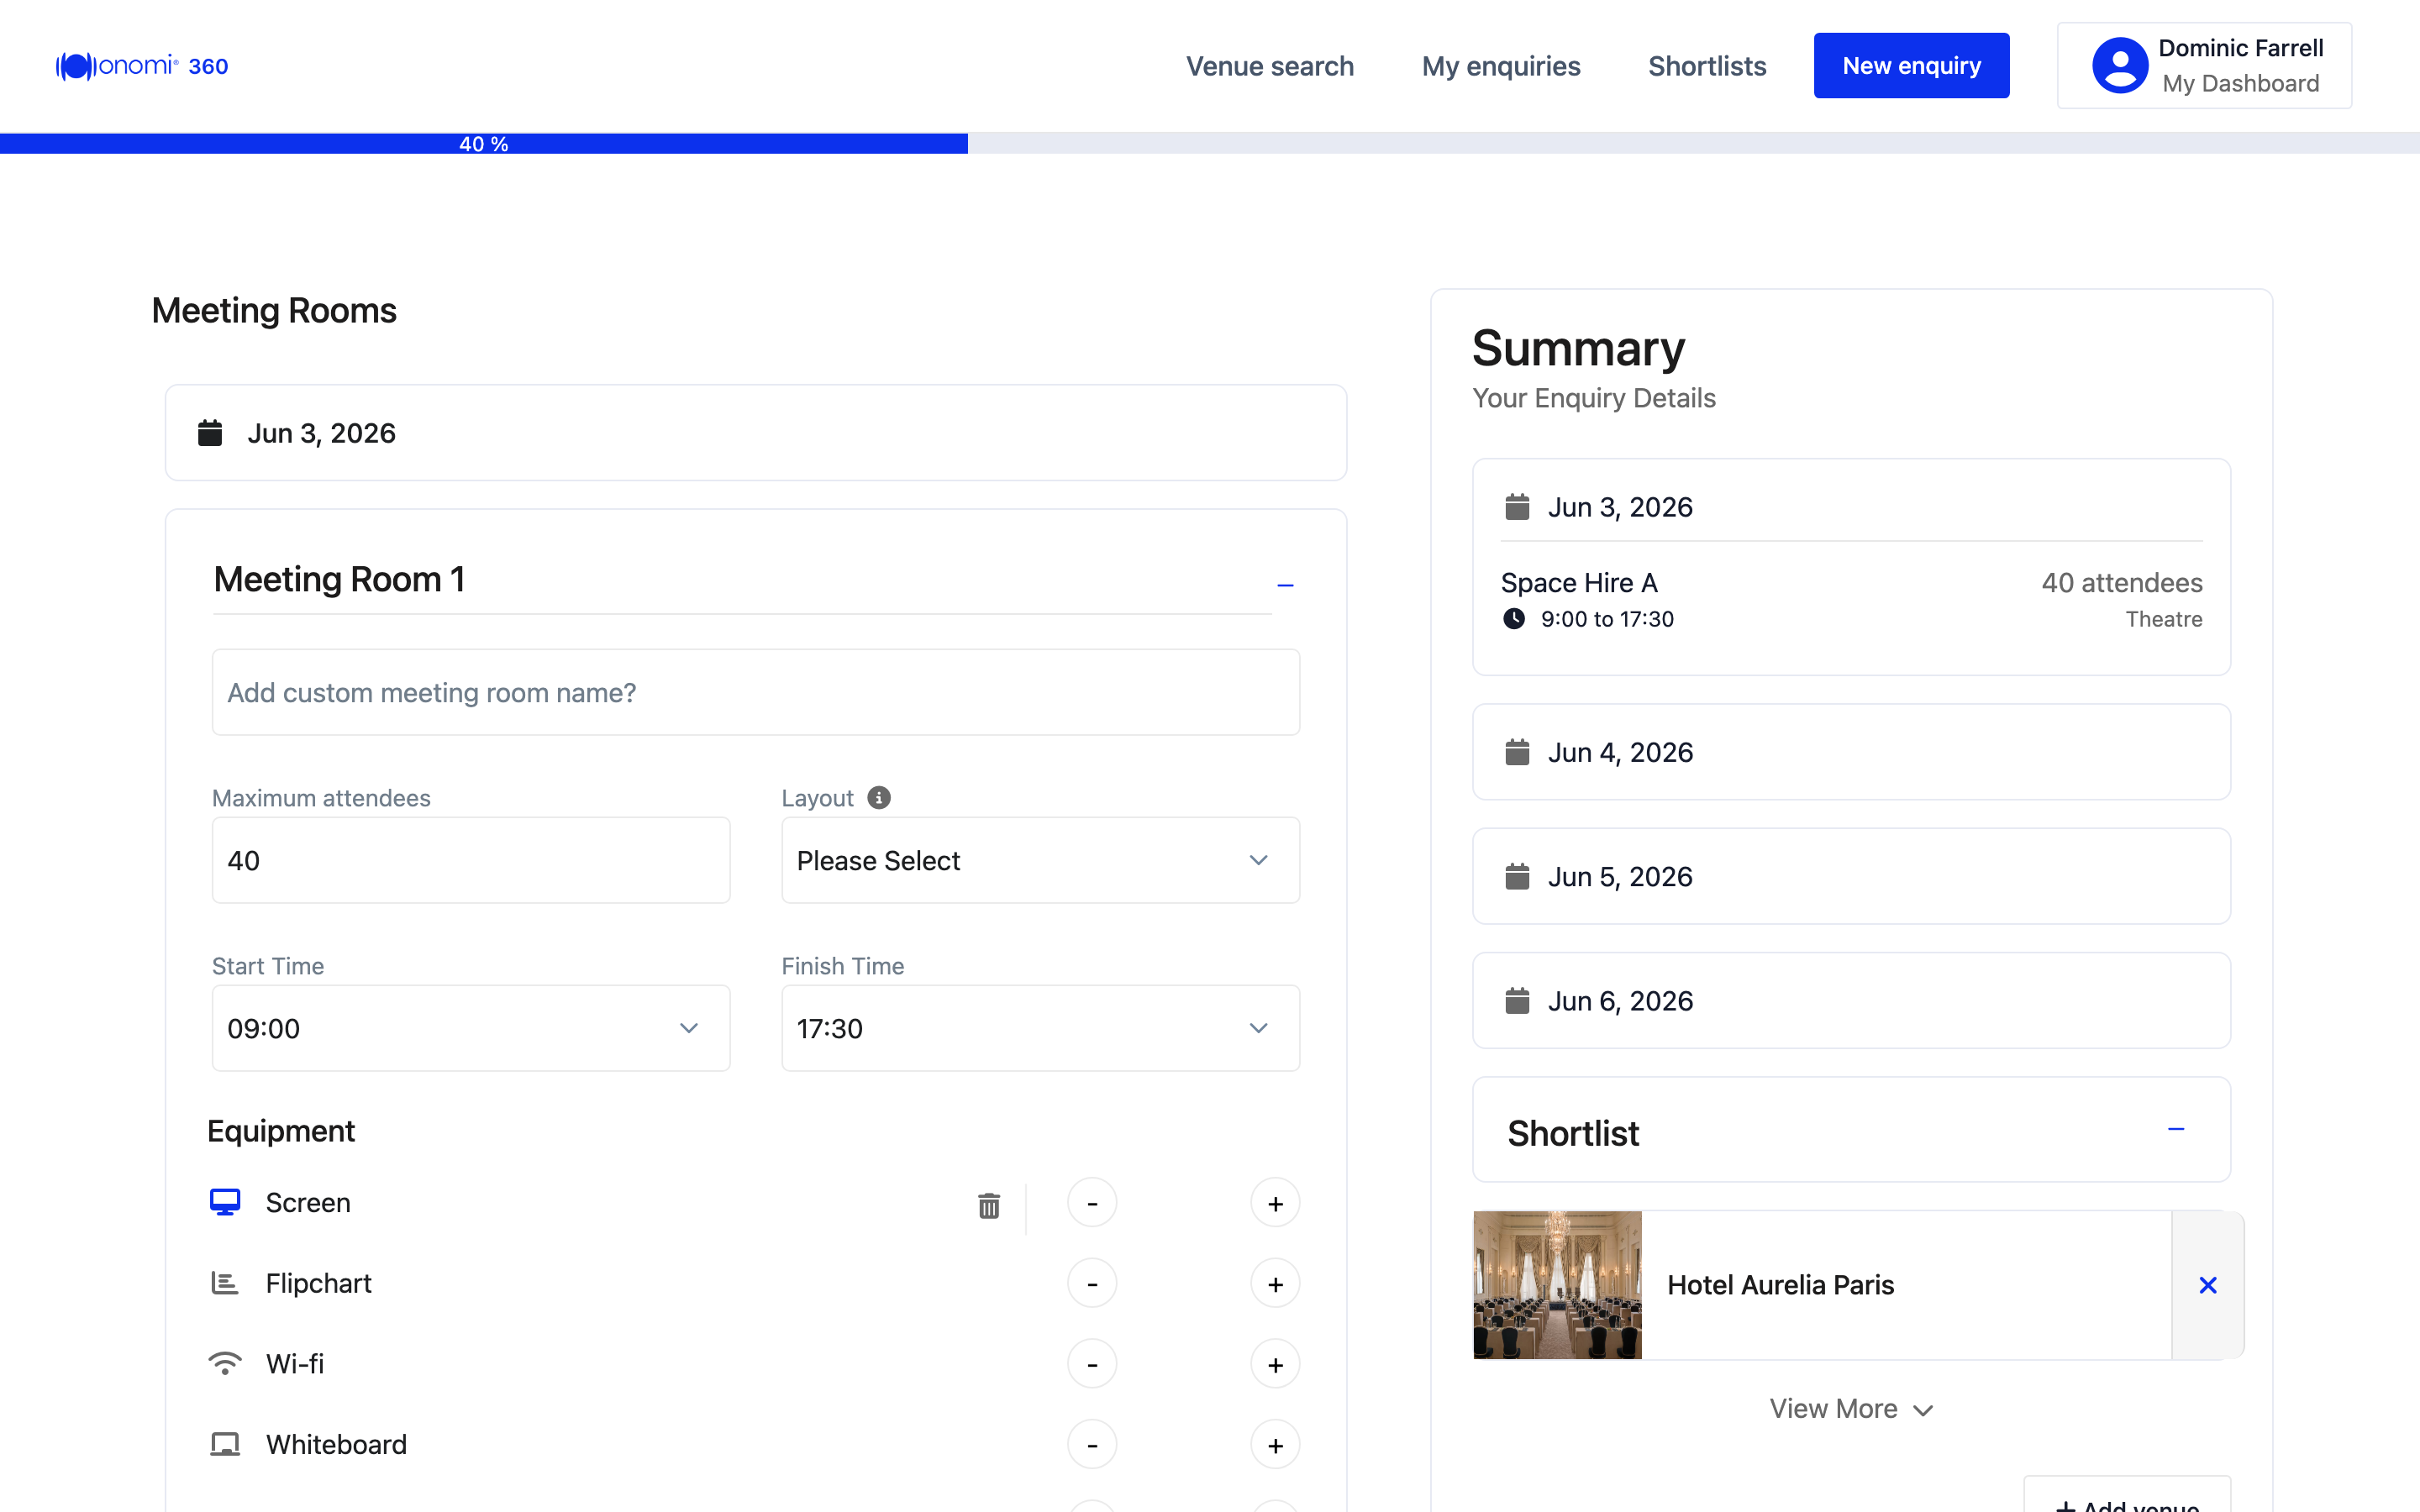The height and width of the screenshot is (1512, 2420).
Task: Click the Wi-fi icon
Action: pyautogui.click(x=225, y=1364)
